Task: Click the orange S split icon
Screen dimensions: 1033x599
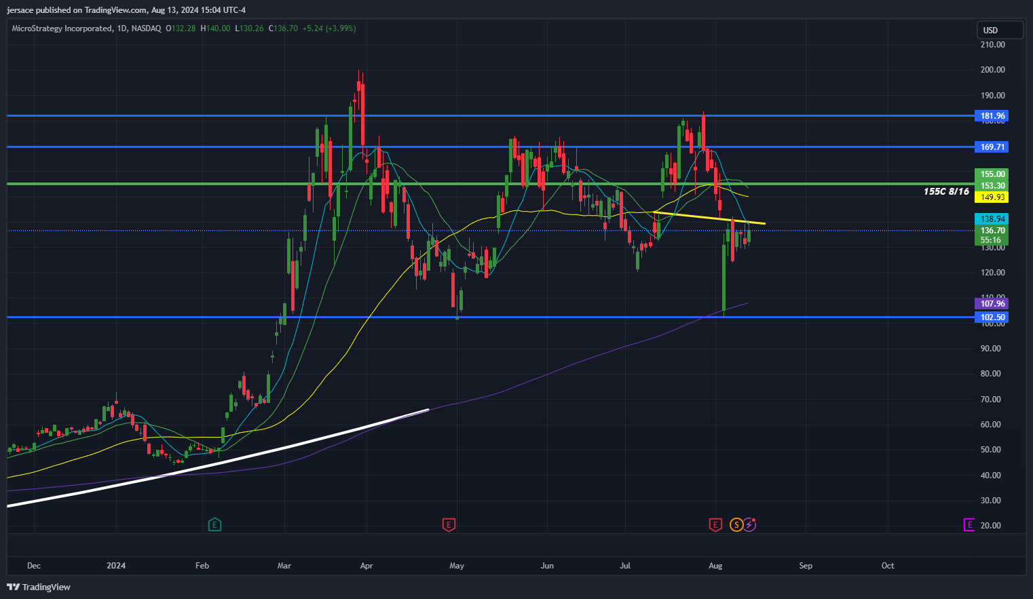Action: [x=736, y=524]
